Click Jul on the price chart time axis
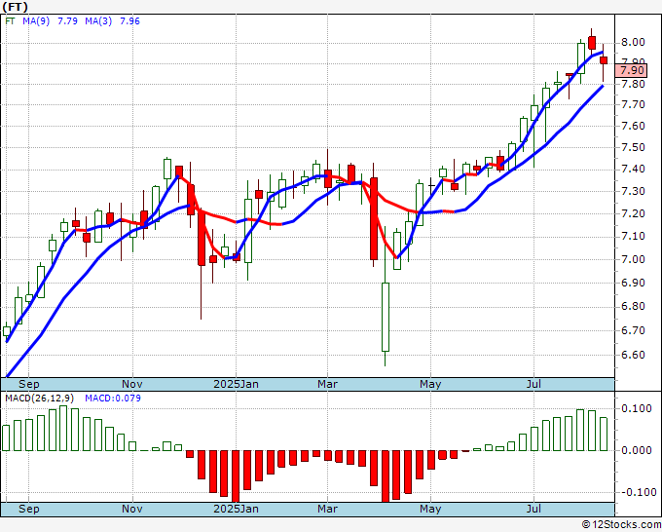The image size is (662, 532). click(533, 384)
